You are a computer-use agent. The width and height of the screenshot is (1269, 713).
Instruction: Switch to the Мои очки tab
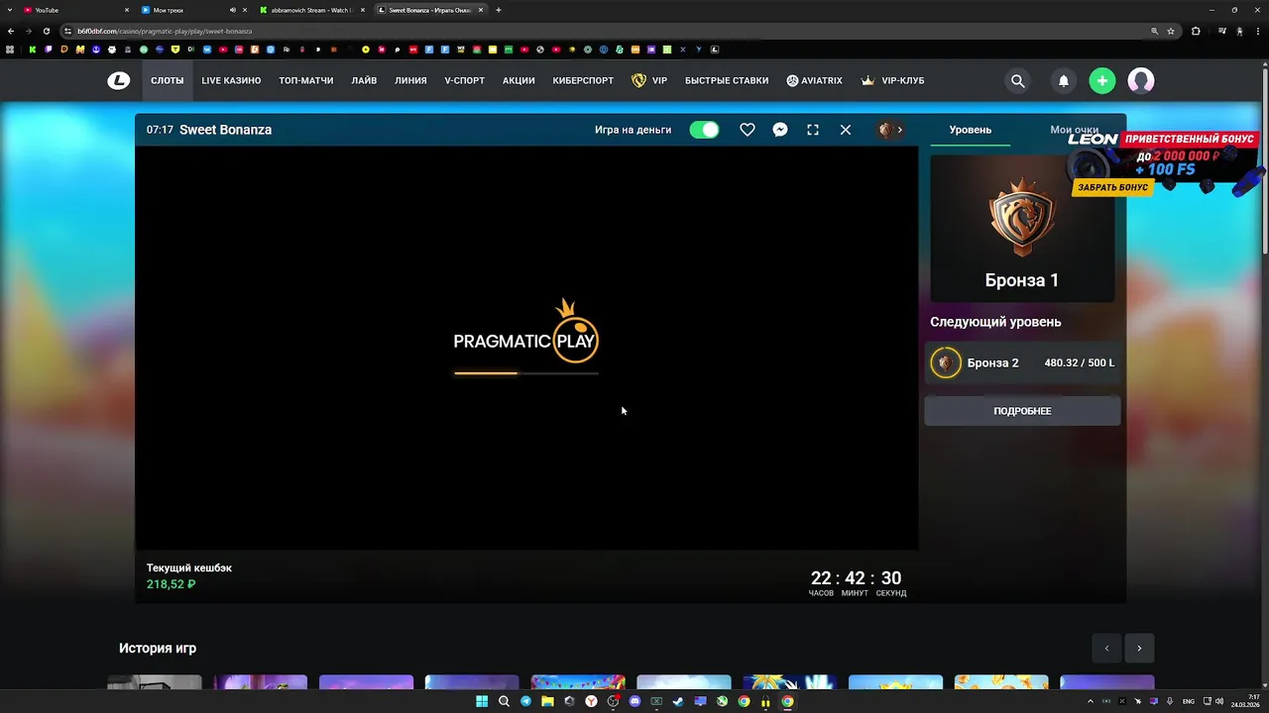click(x=1074, y=130)
